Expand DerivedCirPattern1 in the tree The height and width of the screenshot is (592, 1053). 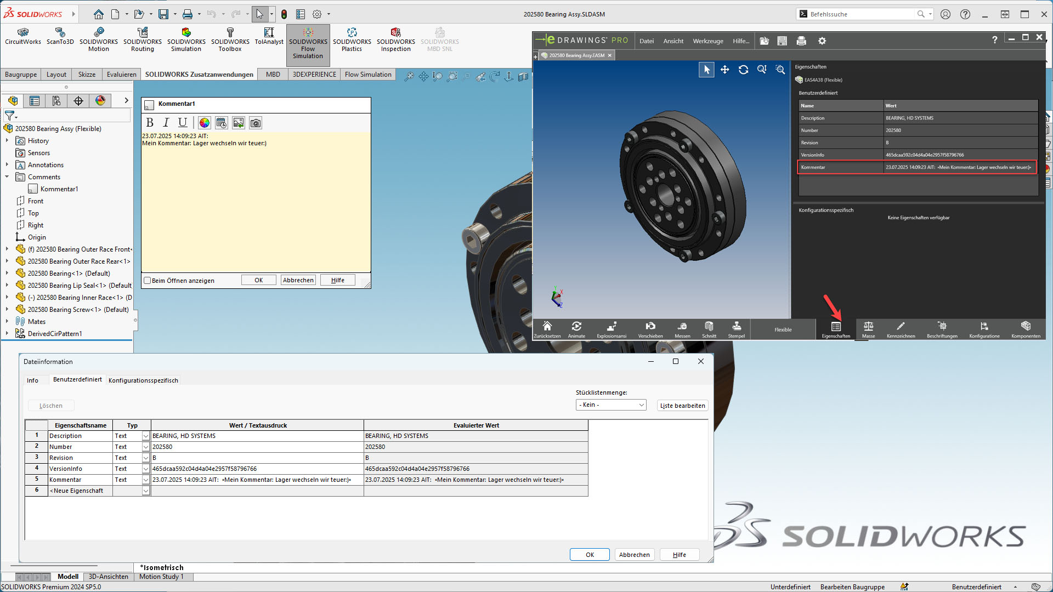click(x=7, y=334)
